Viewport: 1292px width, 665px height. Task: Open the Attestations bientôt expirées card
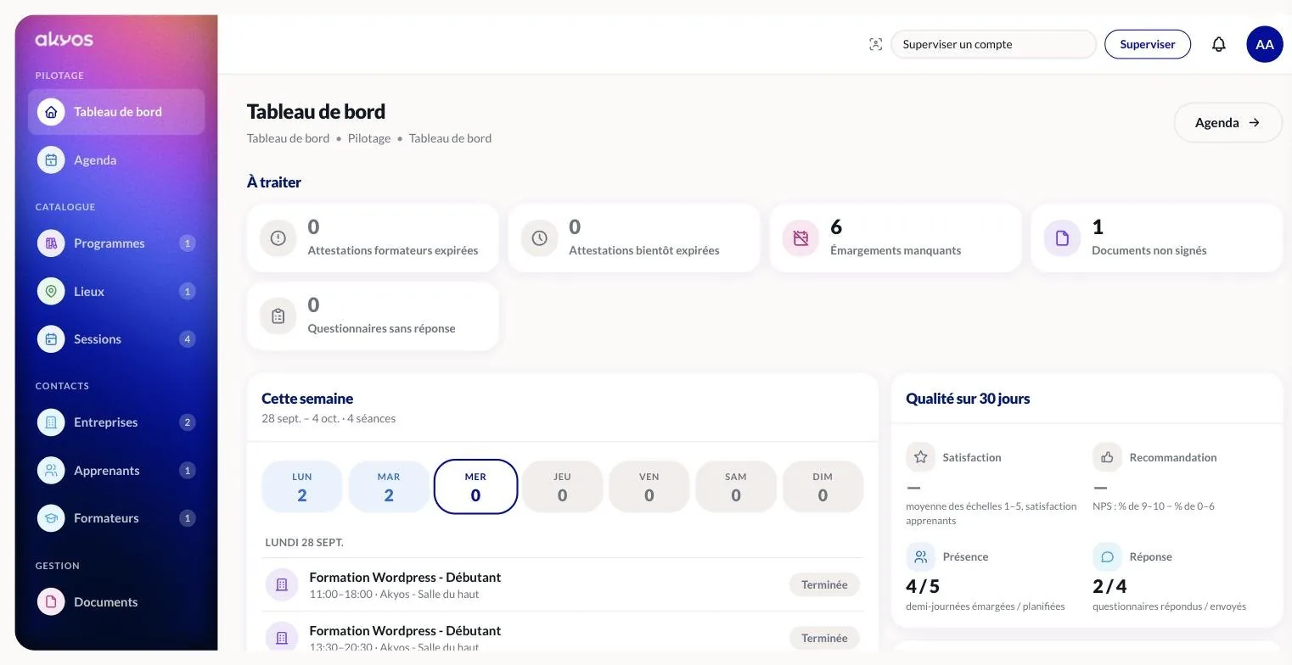tap(634, 238)
